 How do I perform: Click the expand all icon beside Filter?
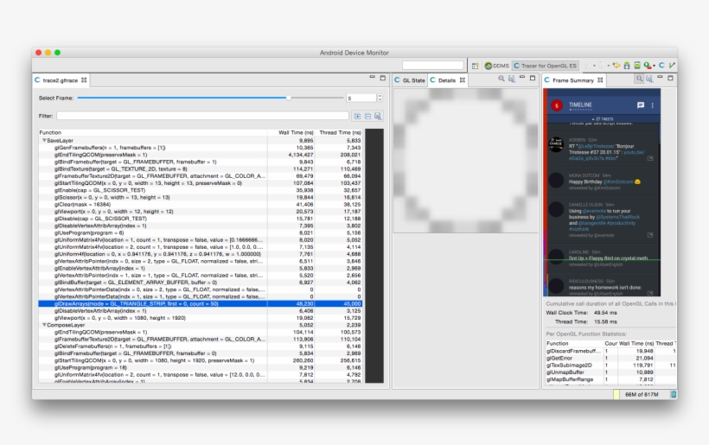pos(357,116)
